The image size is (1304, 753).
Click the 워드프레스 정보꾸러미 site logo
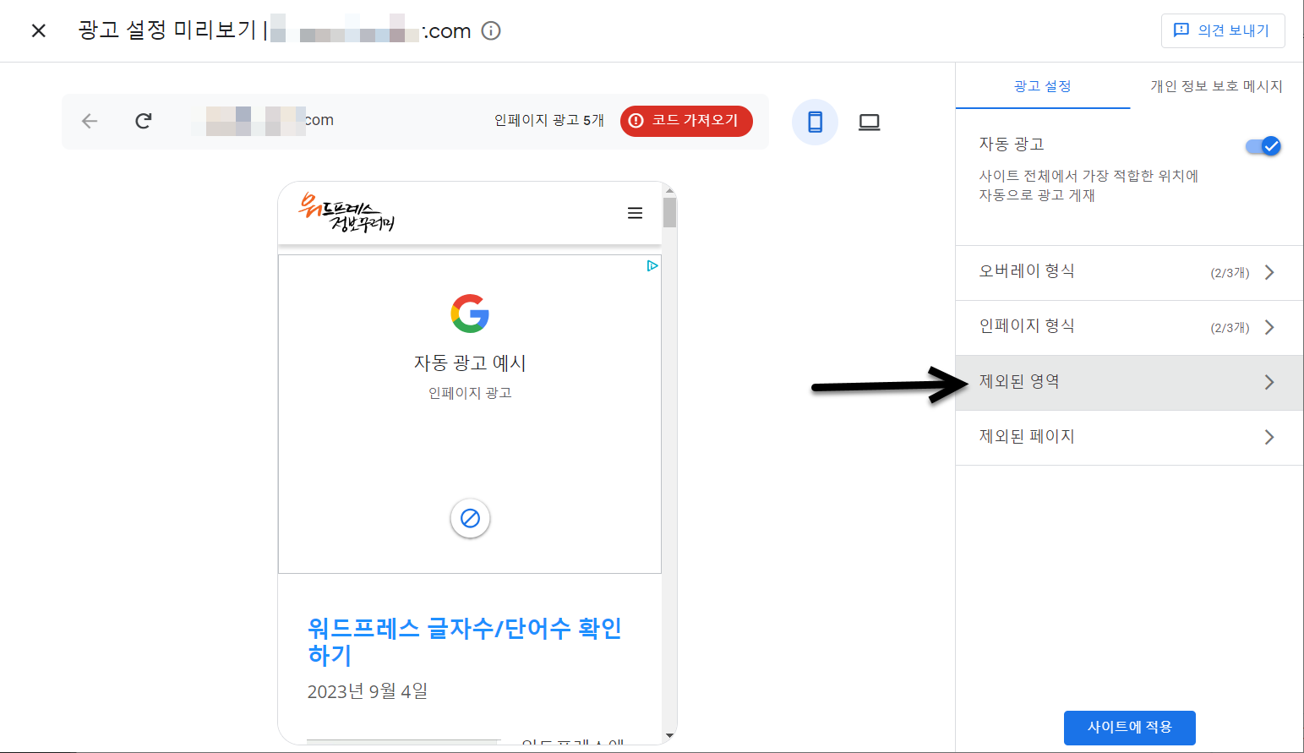[346, 212]
